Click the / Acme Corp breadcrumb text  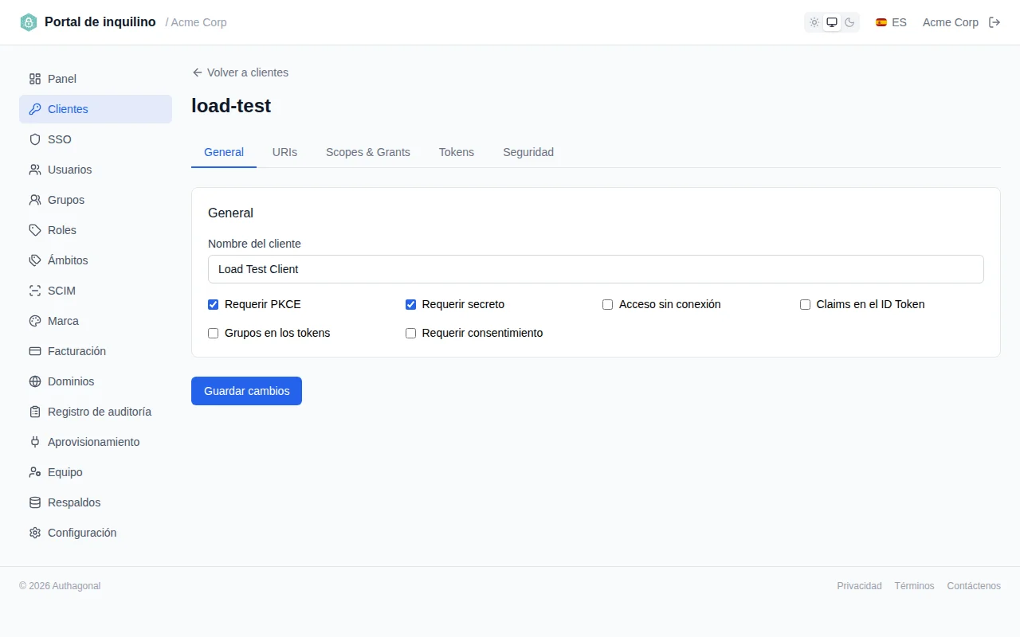tap(196, 22)
